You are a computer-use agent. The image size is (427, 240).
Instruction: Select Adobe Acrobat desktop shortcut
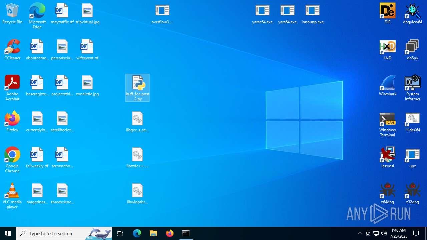point(12,88)
